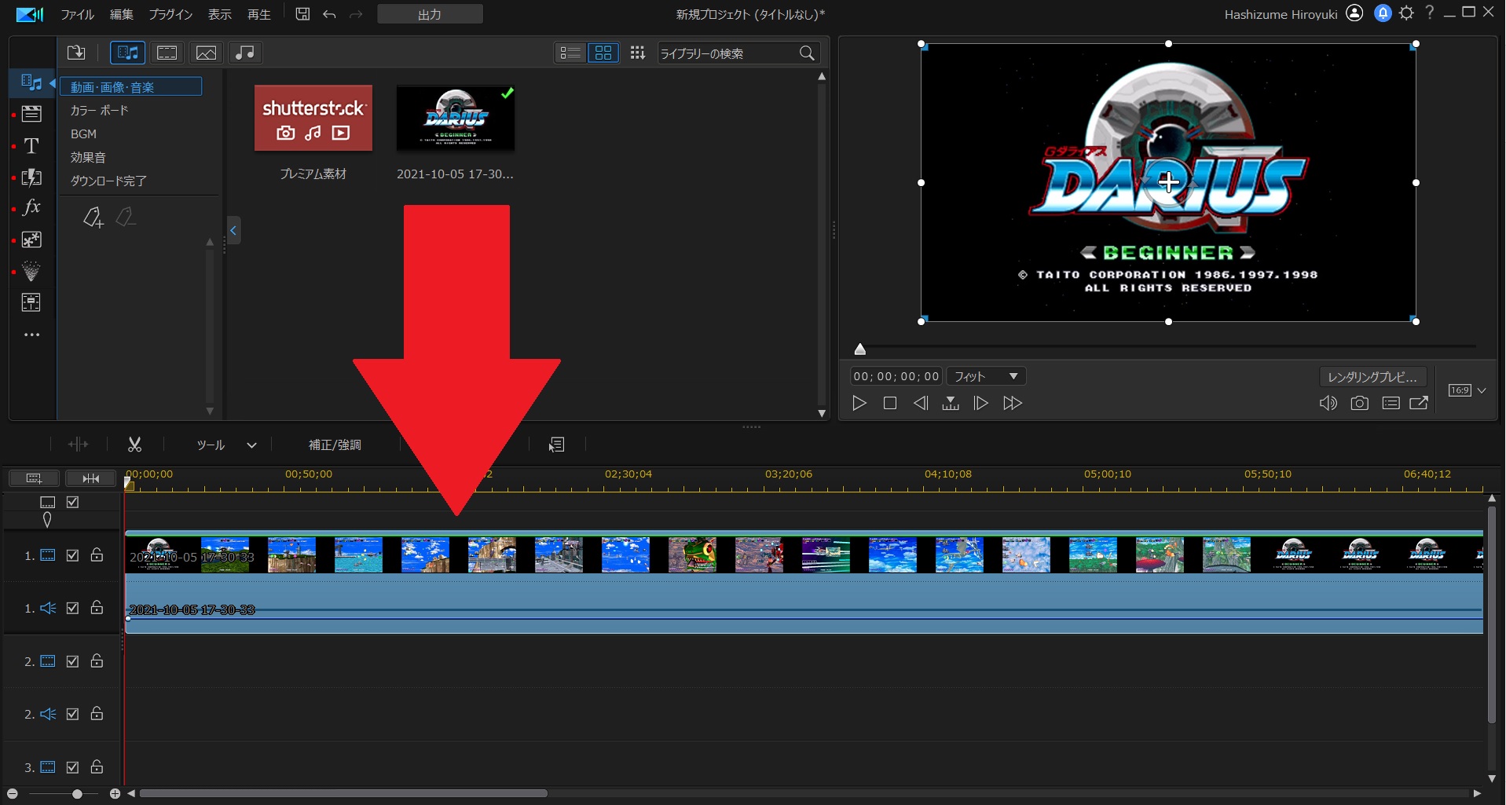Open the 表示 menu

point(220,14)
